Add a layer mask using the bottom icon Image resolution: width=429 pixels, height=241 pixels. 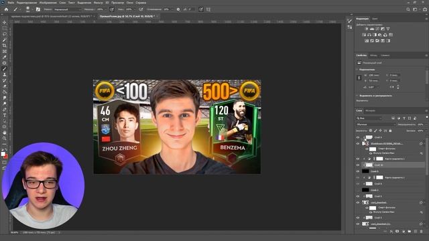[x=397, y=232]
